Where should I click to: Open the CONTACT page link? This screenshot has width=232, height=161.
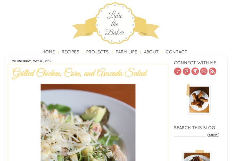point(176,52)
